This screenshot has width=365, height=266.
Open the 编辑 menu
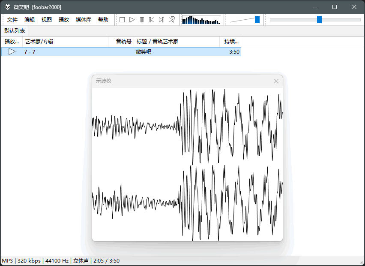tap(30, 20)
